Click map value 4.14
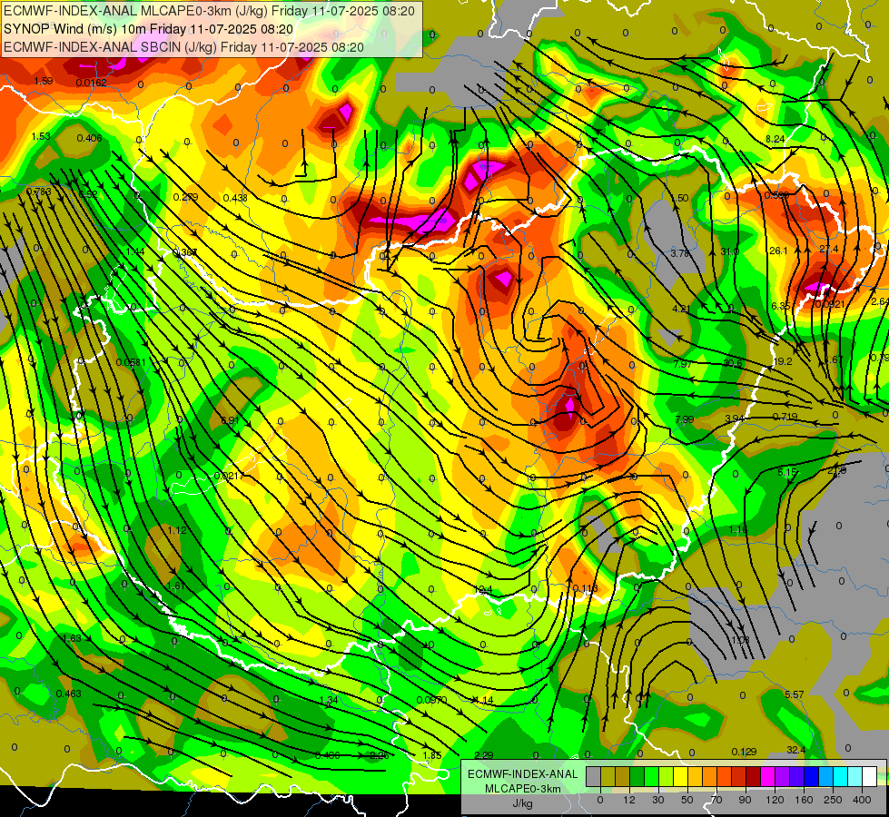 pos(484,700)
